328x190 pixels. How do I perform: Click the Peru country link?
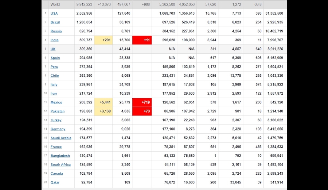click(x=54, y=67)
